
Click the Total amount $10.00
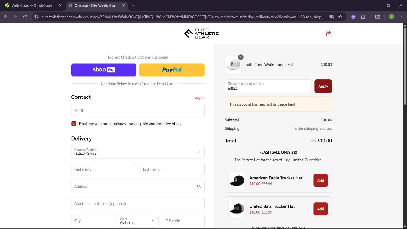click(325, 141)
